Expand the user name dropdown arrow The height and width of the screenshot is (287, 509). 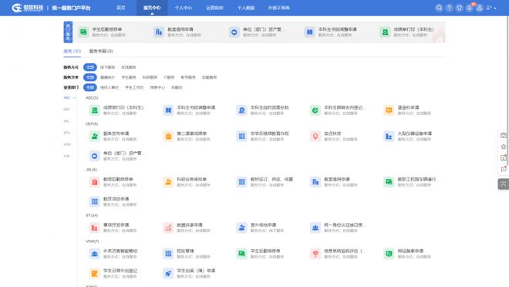coord(495,8)
